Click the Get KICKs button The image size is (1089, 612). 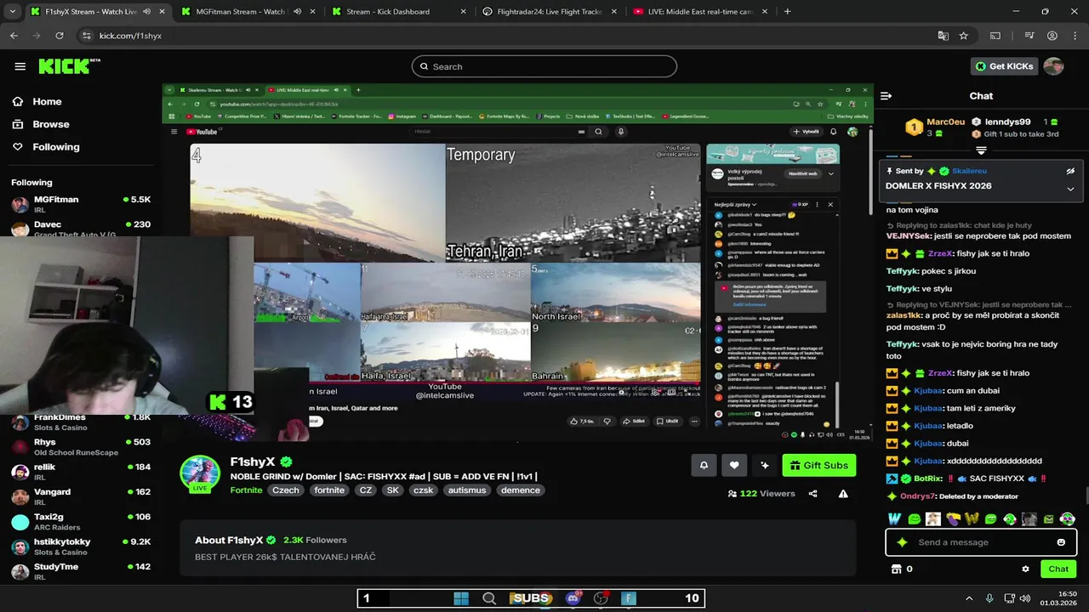[x=1004, y=66]
